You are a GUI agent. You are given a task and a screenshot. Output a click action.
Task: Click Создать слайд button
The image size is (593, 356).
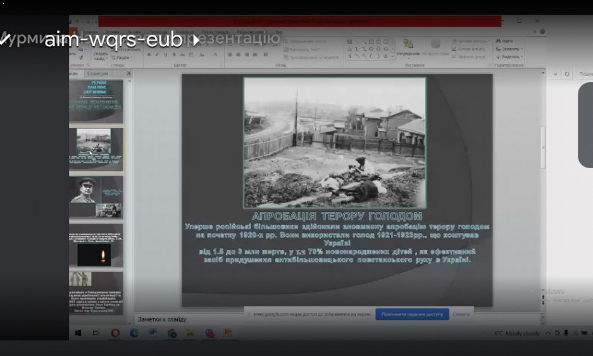point(101,56)
